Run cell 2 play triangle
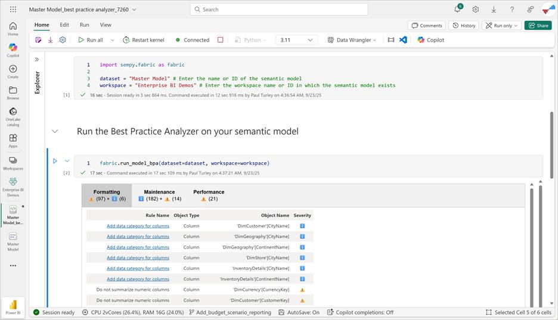Viewport: 558px width, 320px height. 55,161
